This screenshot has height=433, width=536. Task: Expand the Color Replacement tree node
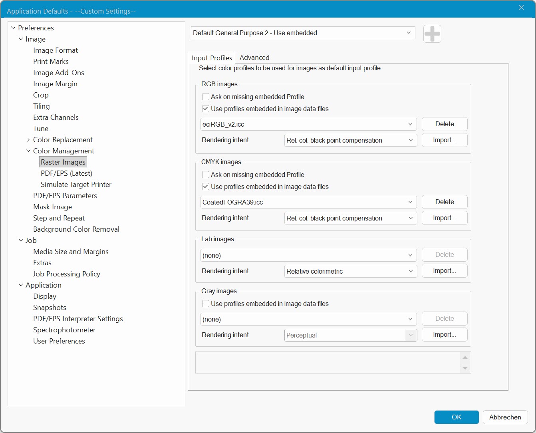tap(28, 140)
